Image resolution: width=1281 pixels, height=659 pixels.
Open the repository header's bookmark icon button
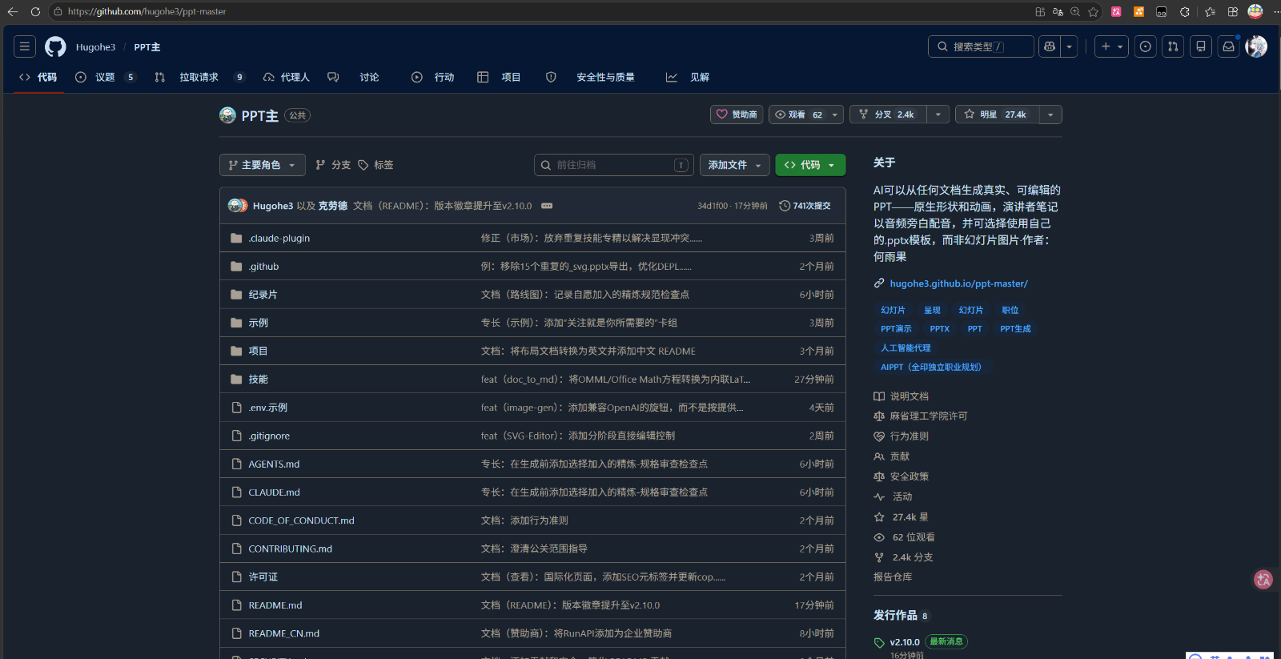[x=1201, y=46]
